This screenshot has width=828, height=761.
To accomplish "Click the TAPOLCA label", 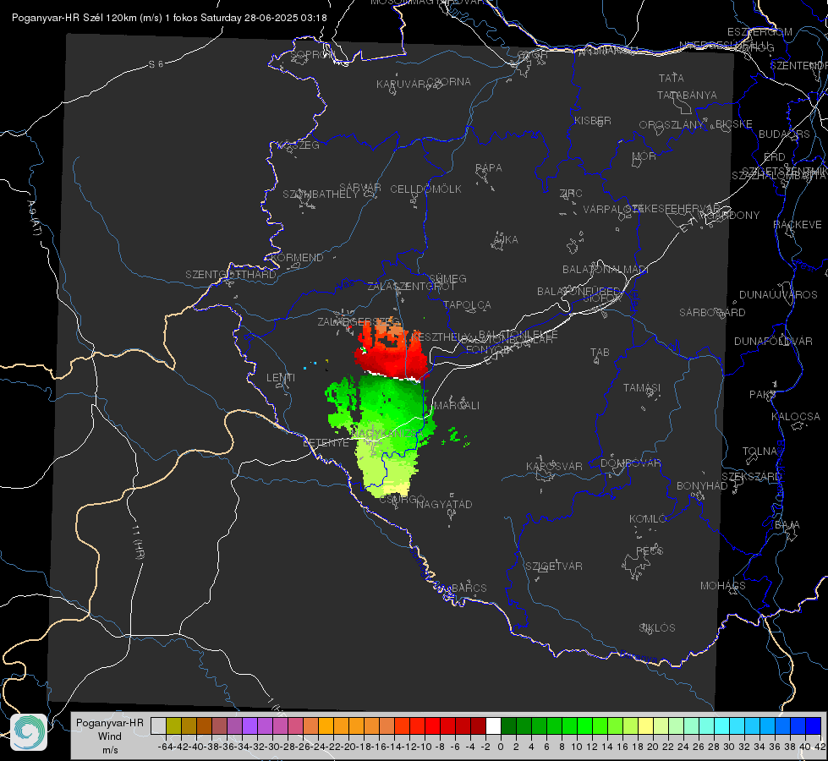I will (x=467, y=305).
